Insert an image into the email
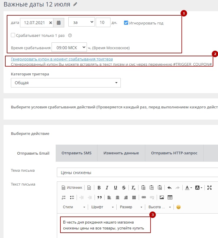This screenshot has width=218, height=238. [x=161, y=197]
